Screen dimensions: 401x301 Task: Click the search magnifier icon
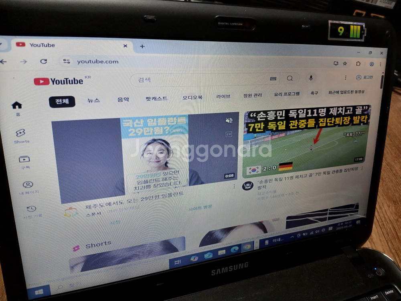tap(290, 78)
